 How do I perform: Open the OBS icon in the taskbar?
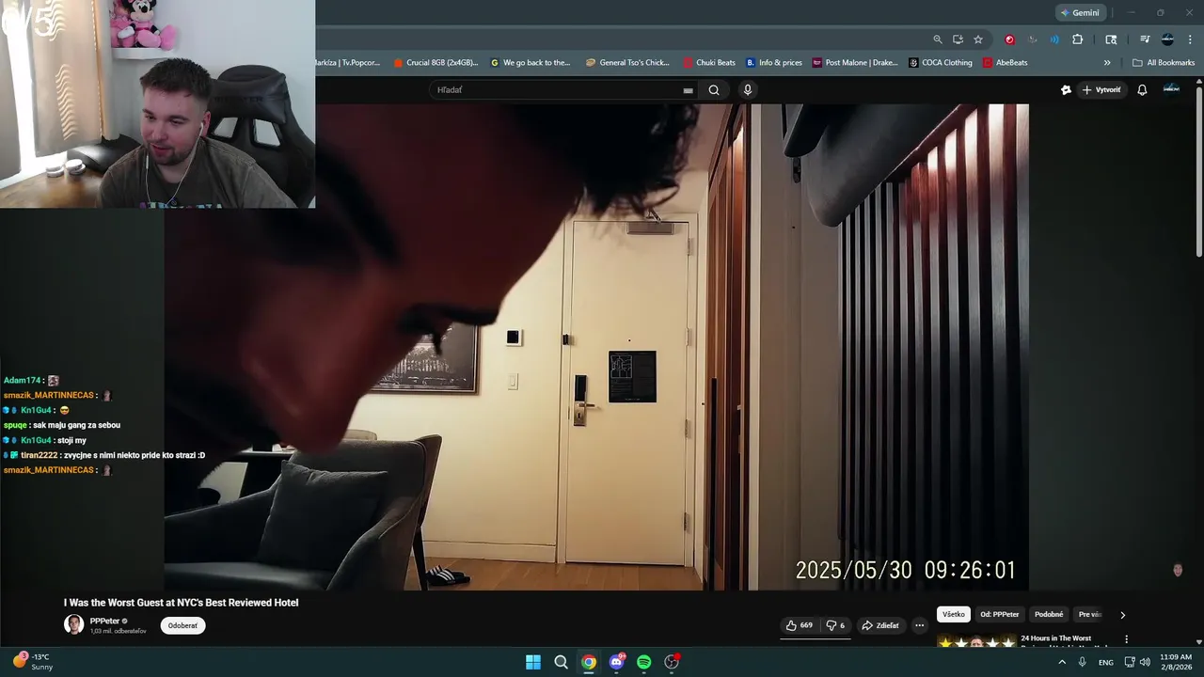click(x=672, y=662)
